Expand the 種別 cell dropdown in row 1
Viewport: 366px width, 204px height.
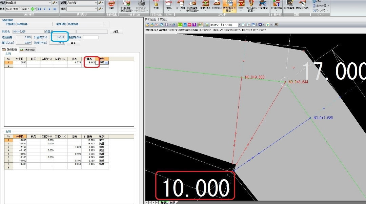click(x=107, y=63)
